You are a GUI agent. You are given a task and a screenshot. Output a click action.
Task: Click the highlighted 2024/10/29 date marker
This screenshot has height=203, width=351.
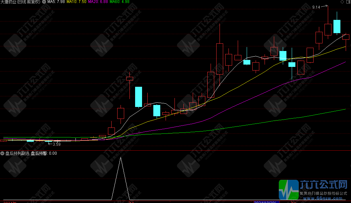tap(267, 202)
